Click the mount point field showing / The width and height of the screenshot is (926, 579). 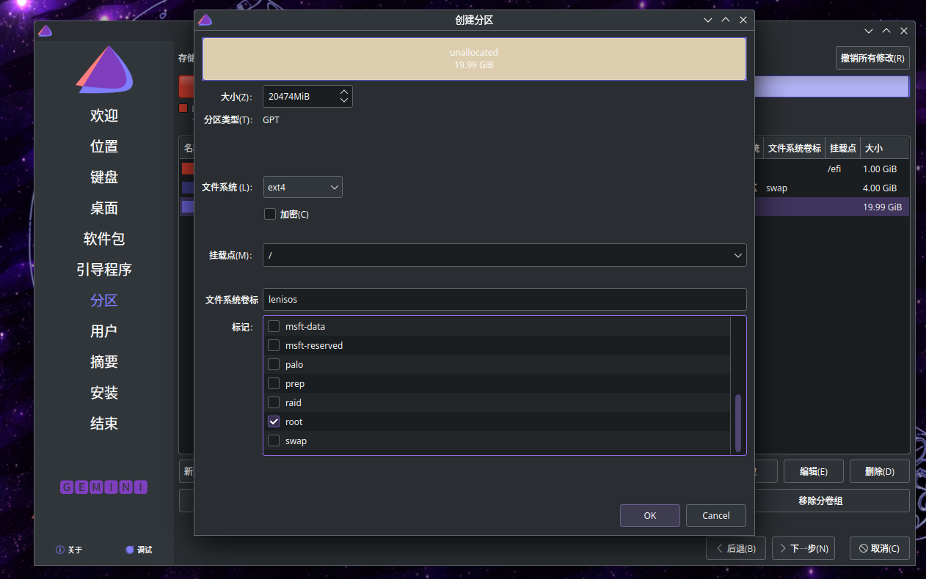click(504, 255)
